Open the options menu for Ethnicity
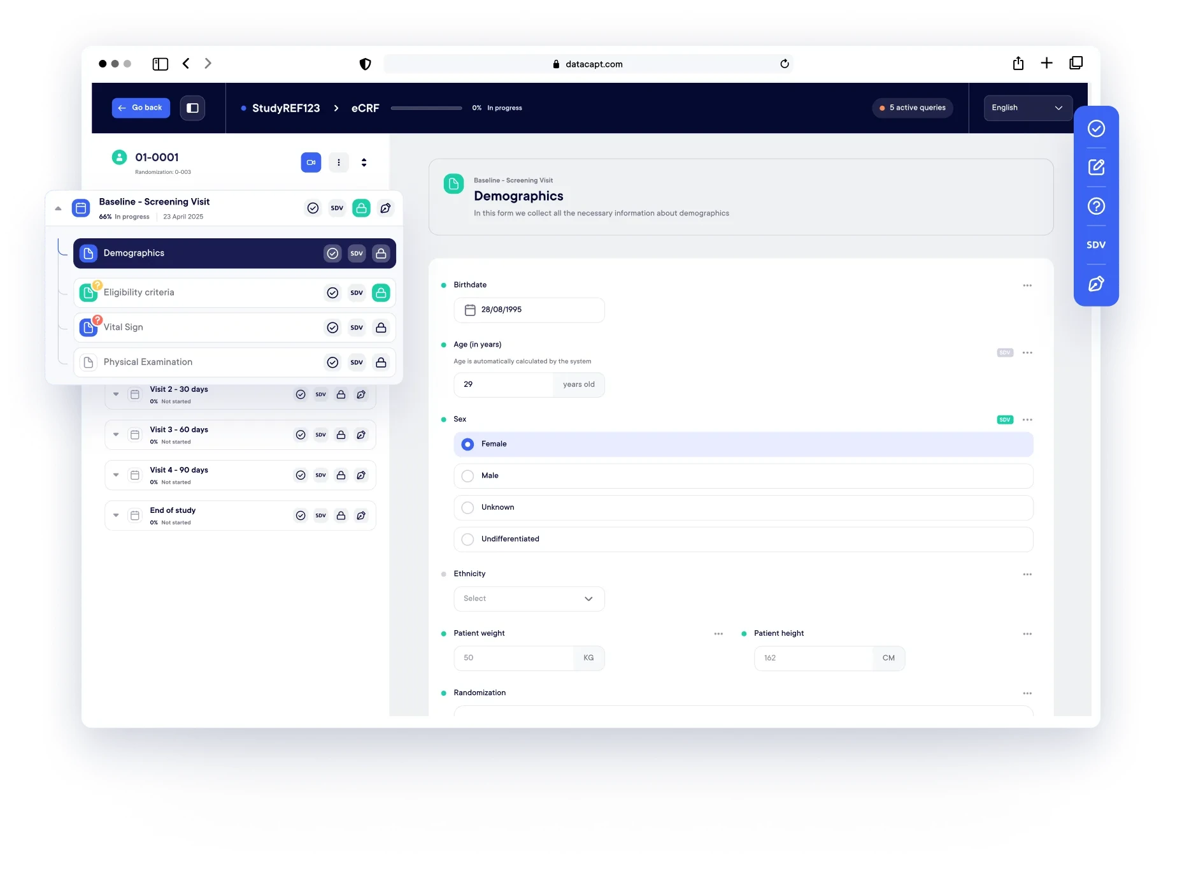 tap(1027, 575)
